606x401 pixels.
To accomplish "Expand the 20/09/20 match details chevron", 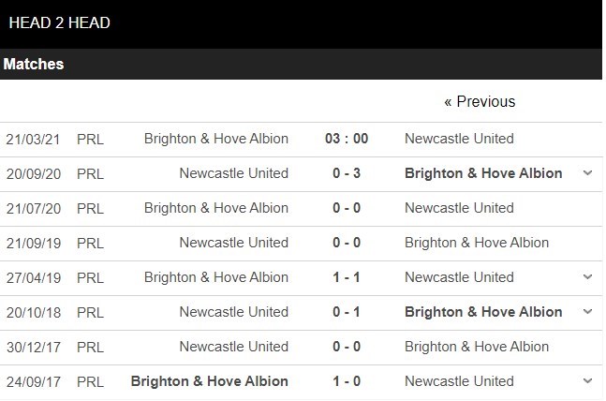I will tap(587, 173).
